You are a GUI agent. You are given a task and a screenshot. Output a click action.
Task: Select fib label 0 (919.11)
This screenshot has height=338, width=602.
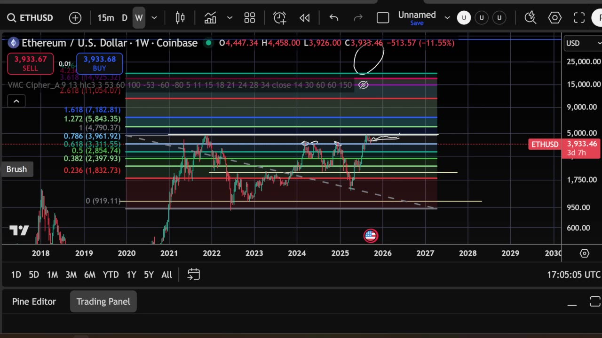click(x=103, y=201)
